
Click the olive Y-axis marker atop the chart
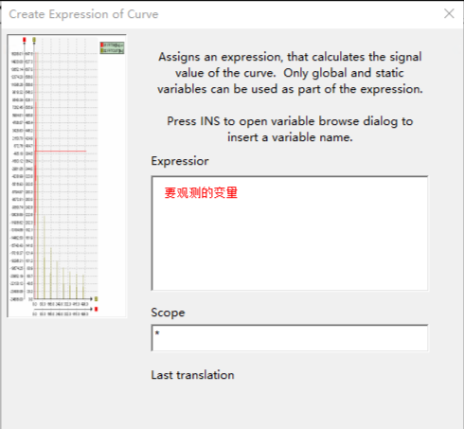click(34, 40)
